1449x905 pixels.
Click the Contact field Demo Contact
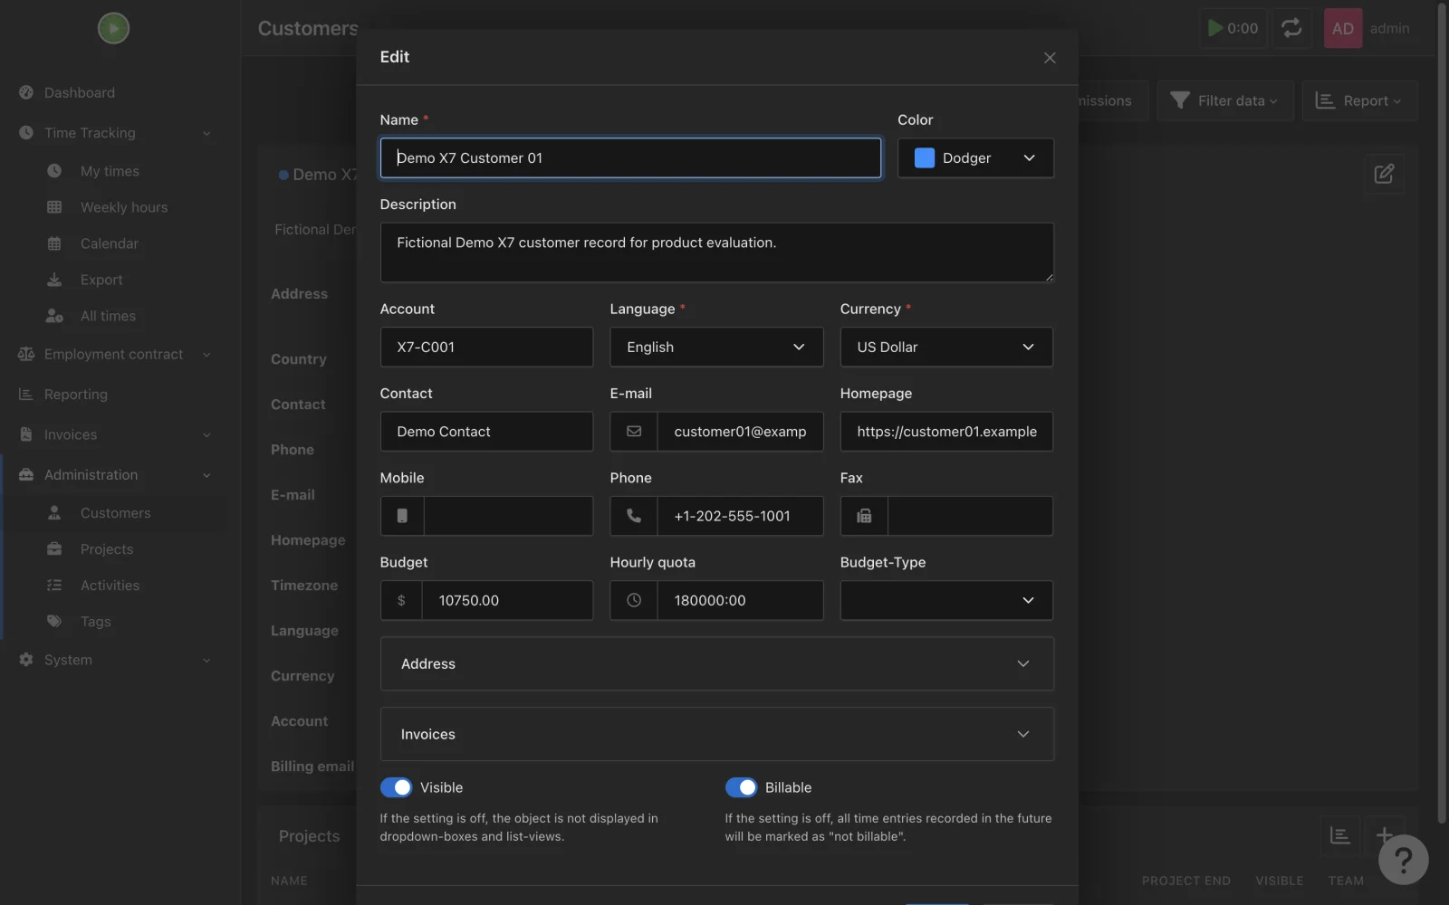pos(486,432)
